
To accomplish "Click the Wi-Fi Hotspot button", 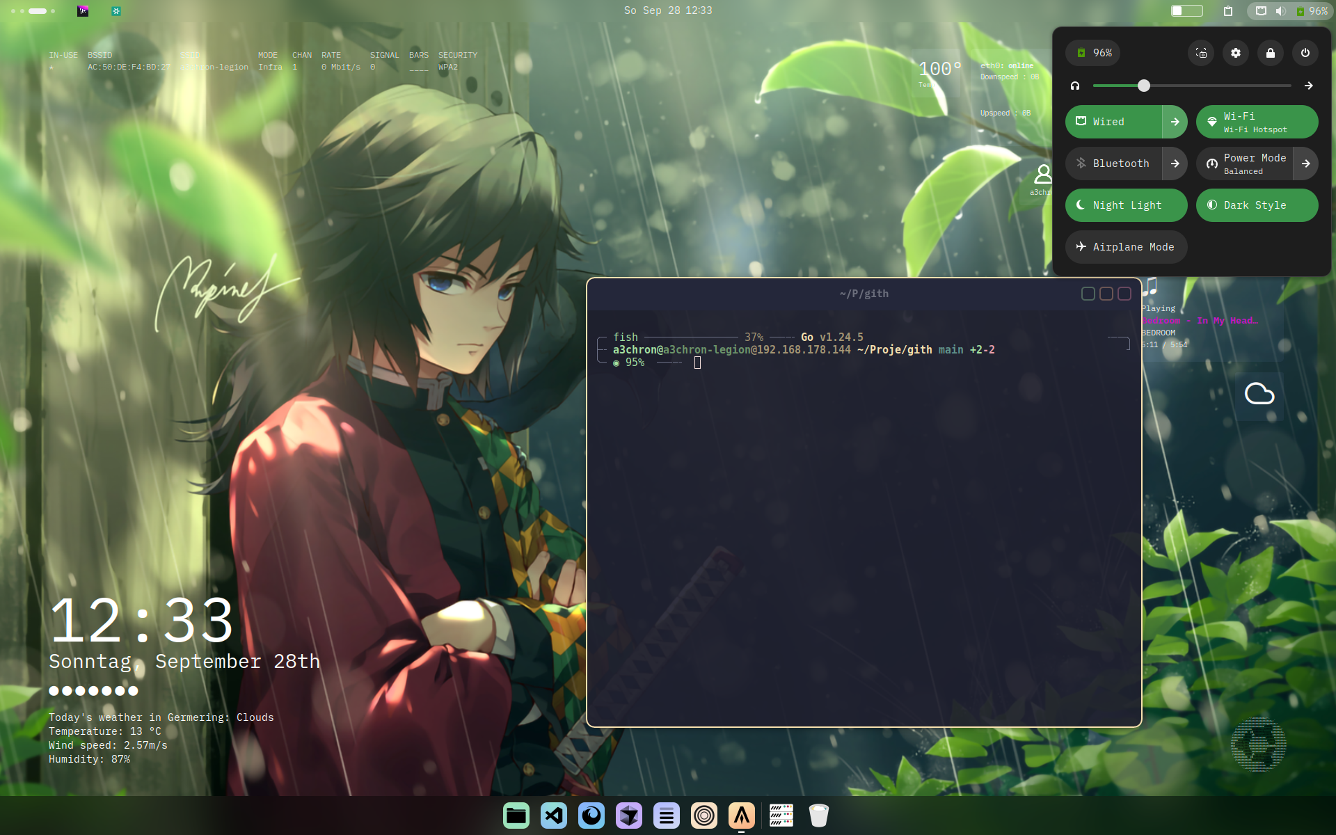I will [1257, 122].
